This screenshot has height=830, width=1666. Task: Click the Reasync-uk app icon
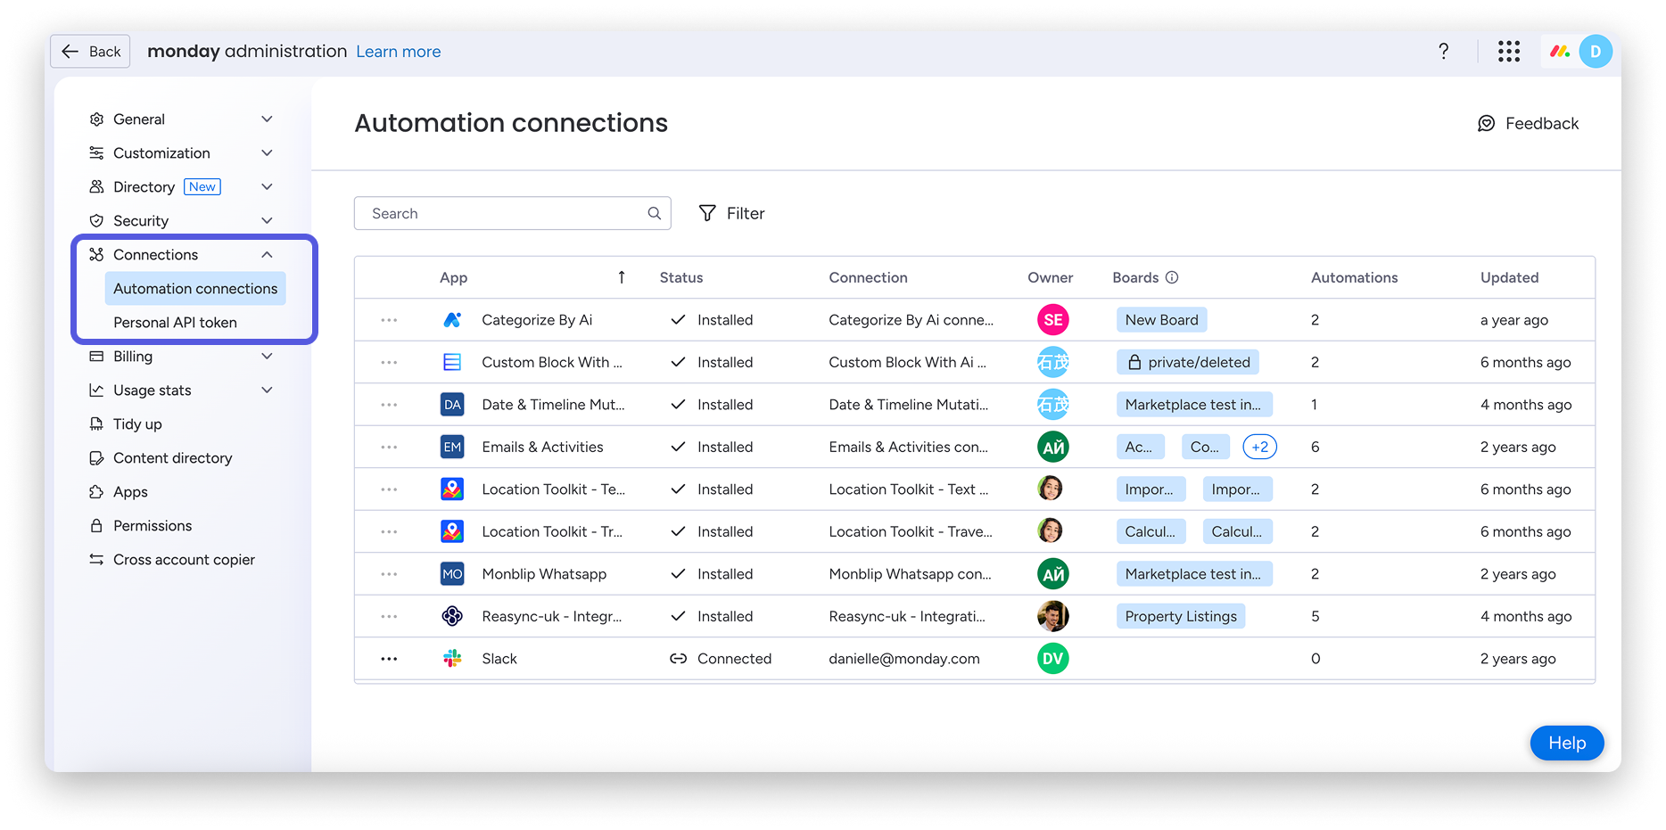pyautogui.click(x=452, y=616)
